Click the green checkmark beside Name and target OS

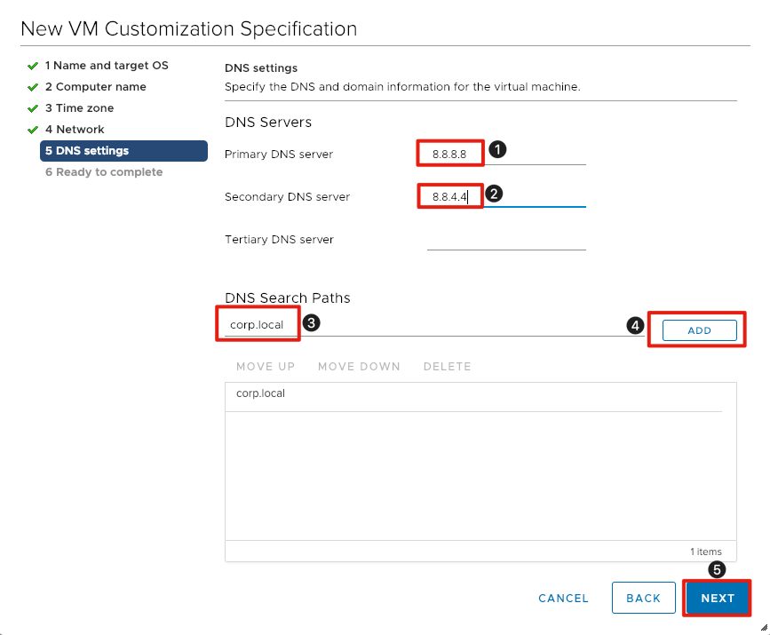point(33,66)
